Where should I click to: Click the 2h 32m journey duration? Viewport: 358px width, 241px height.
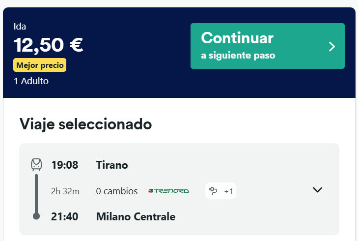(65, 191)
